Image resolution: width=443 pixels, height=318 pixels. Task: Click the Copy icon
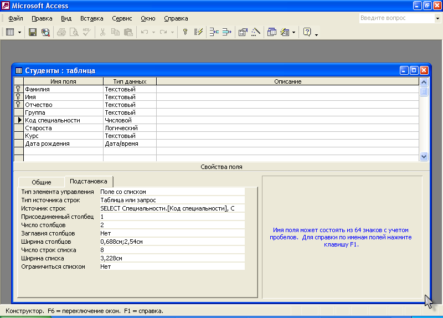pos(115,32)
